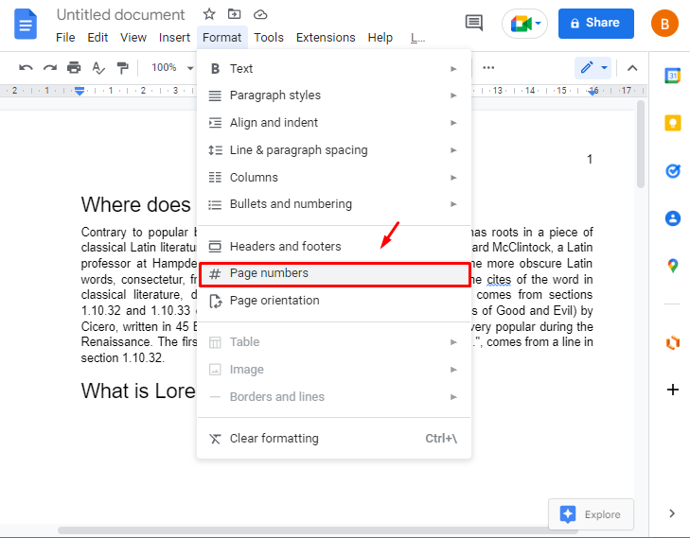Image resolution: width=690 pixels, height=538 pixels.
Task: Expand the Align and indent submenu
Action: [x=334, y=123]
